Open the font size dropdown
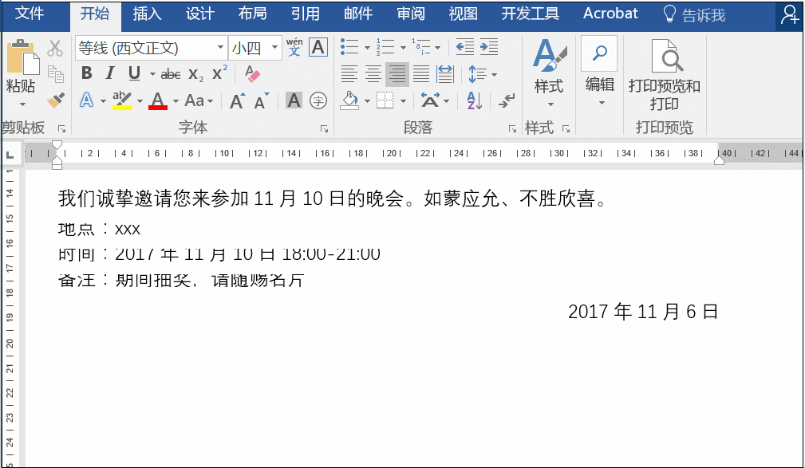Image resolution: width=805 pixels, height=468 pixels. (274, 47)
